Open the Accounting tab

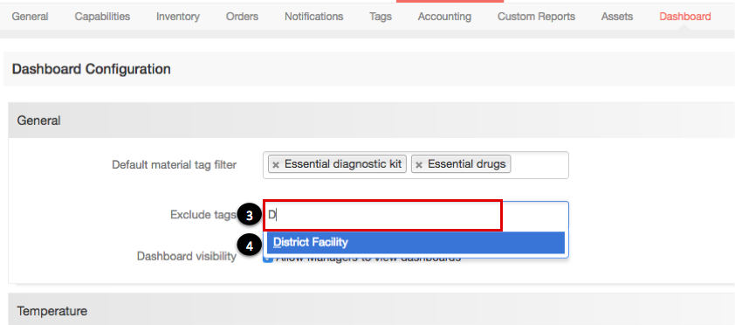coord(444,17)
